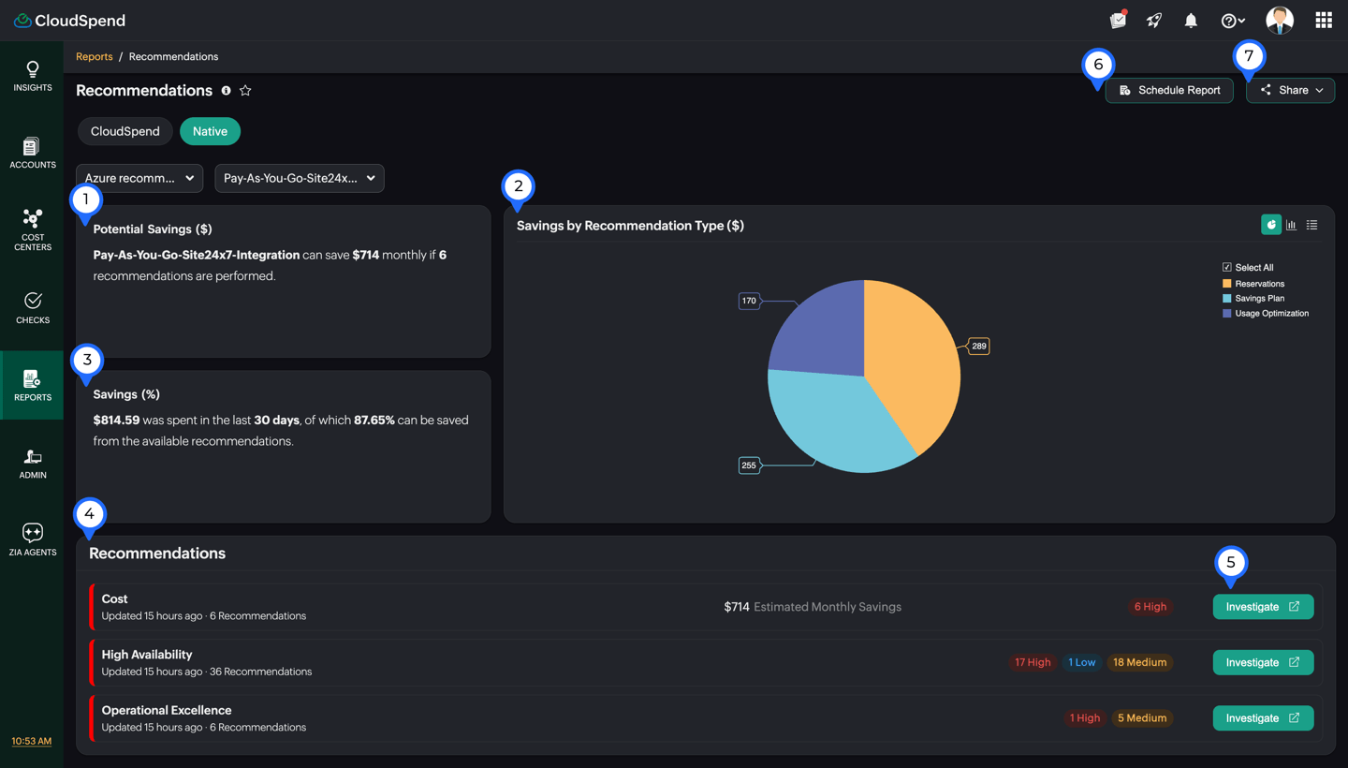1348x768 pixels.
Task: Investigate the Cost recommendations
Action: (x=1263, y=607)
